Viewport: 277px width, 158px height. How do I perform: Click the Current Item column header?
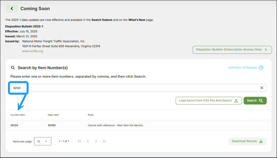(x=18, y=115)
